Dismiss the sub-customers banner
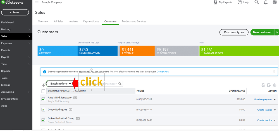 [x=274, y=71]
